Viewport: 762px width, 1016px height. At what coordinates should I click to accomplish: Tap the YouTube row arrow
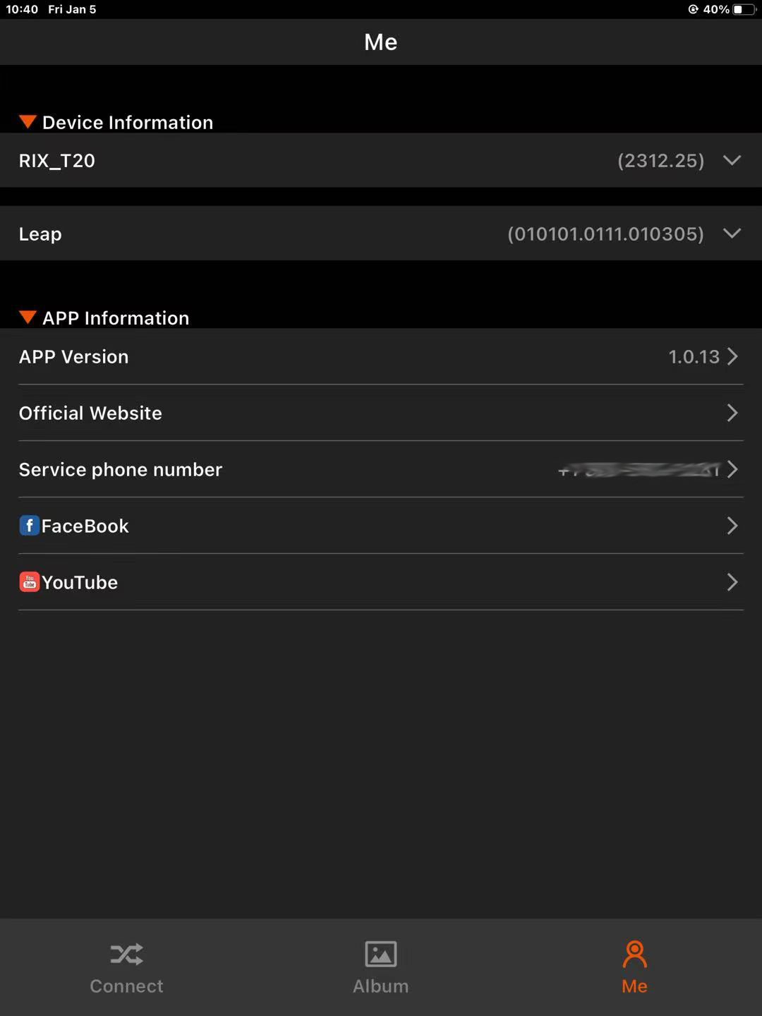tap(732, 582)
